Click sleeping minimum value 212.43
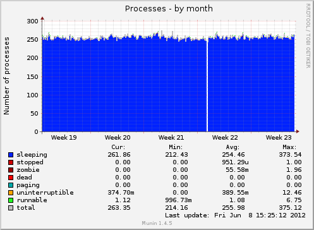Image resolution: width=314 pixels, height=230 pixels. (x=176, y=155)
